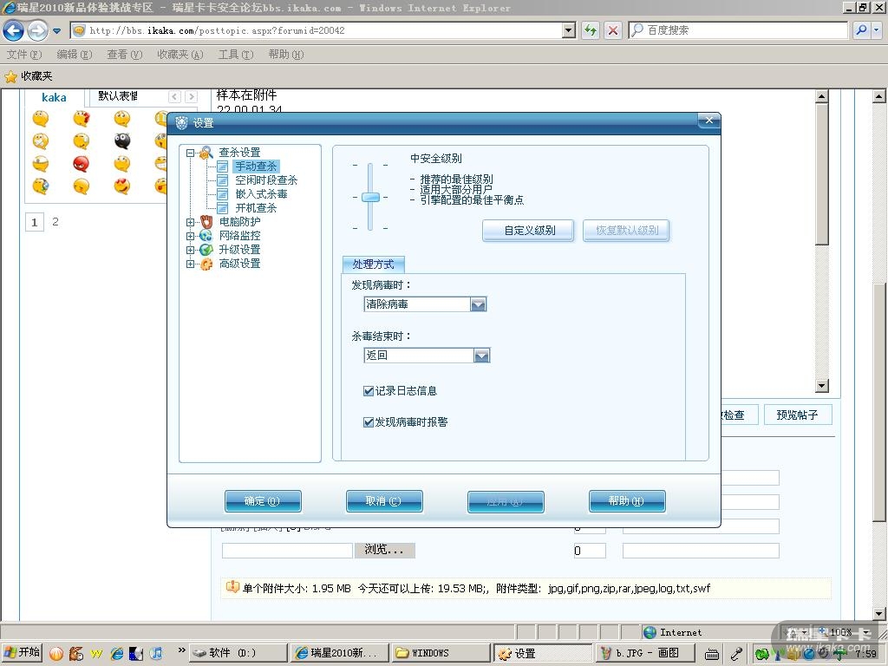The image size is (888, 666).
Task: Click the icon beside 空闲时段查杀
Action: pyautogui.click(x=223, y=180)
